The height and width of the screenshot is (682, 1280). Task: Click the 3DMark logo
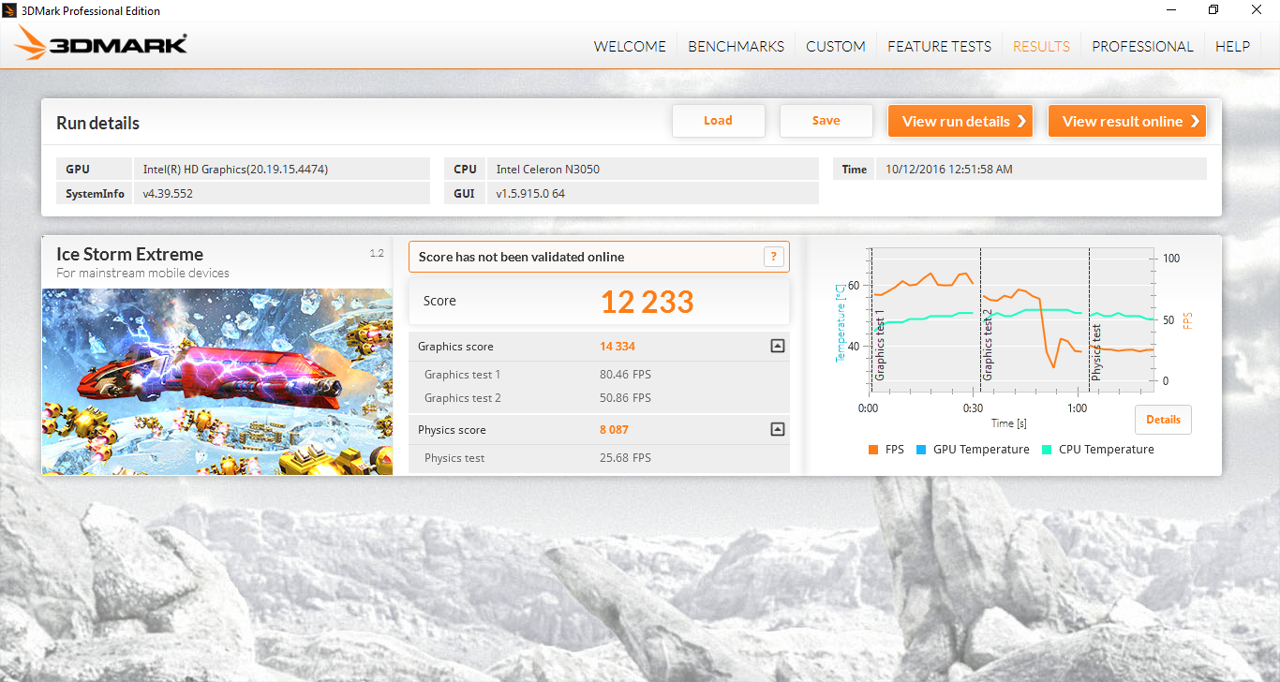coord(101,44)
